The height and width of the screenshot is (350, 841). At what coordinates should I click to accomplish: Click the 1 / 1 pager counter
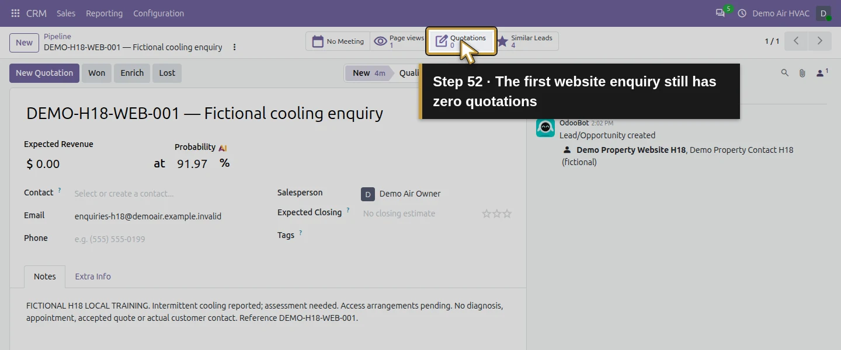(x=772, y=41)
